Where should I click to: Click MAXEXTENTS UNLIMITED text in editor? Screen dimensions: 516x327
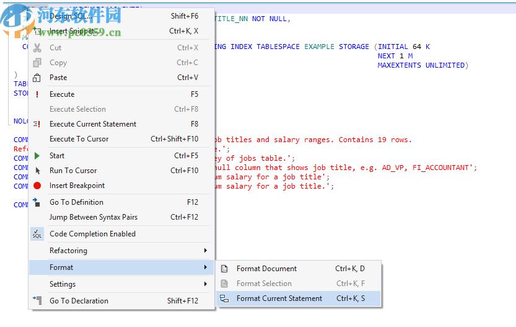click(x=422, y=65)
